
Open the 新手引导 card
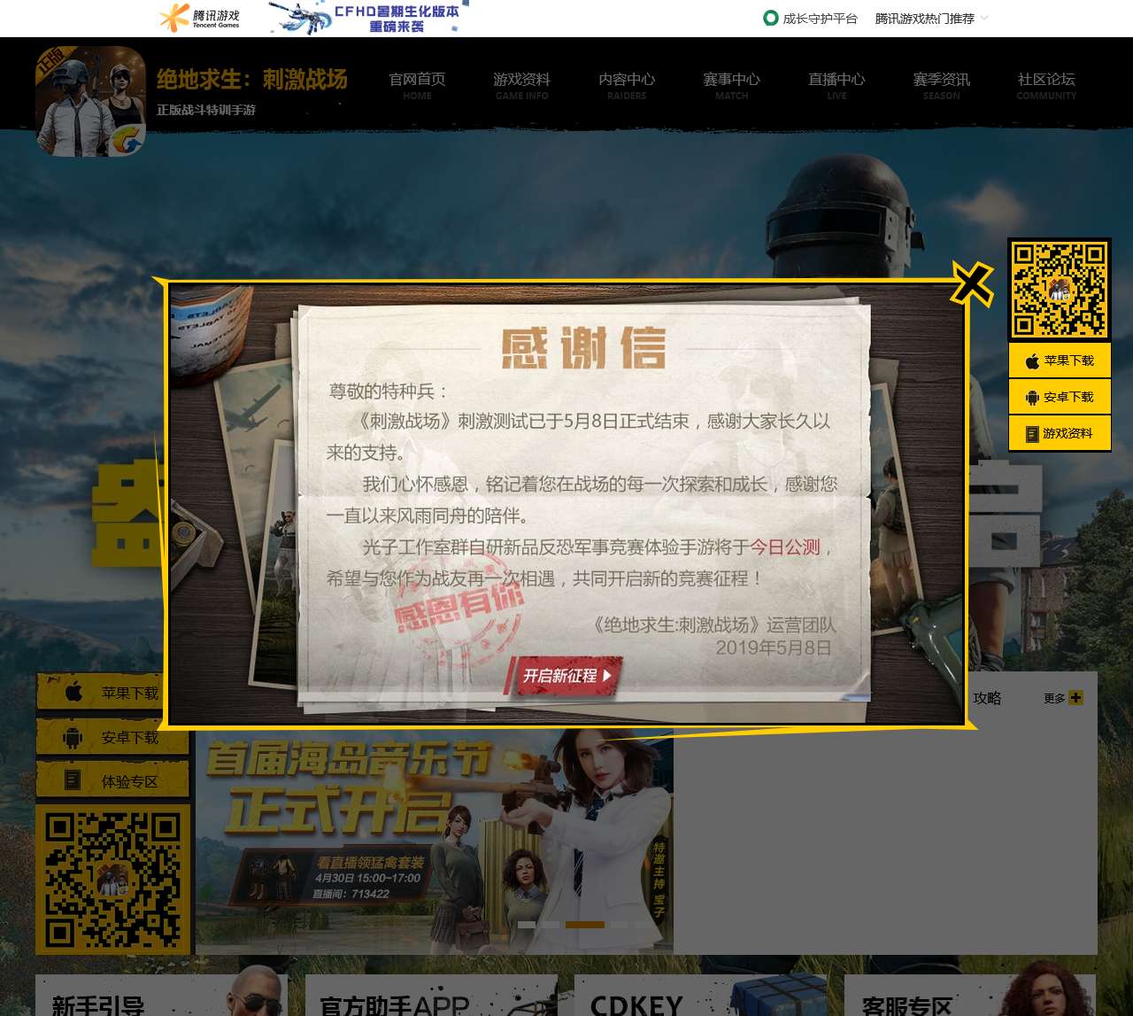[x=161, y=997]
